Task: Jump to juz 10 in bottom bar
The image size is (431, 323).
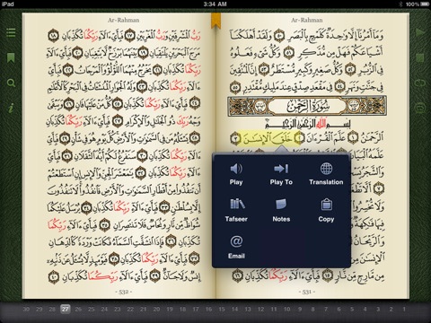Action: 287,310
